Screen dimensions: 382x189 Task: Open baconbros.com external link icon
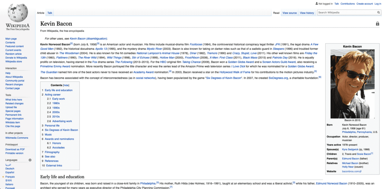pos(361,172)
